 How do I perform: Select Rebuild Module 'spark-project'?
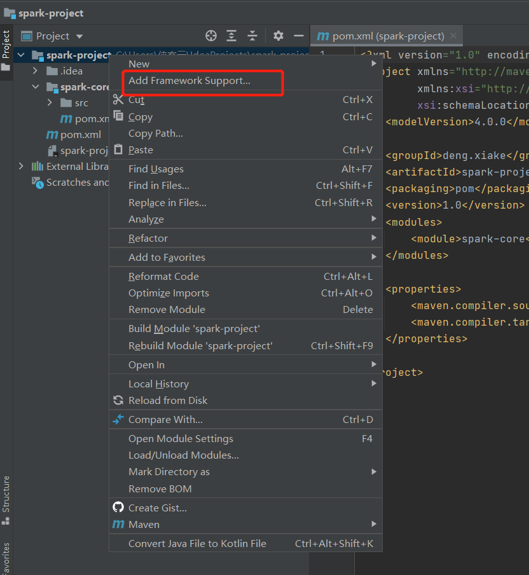[245, 345]
